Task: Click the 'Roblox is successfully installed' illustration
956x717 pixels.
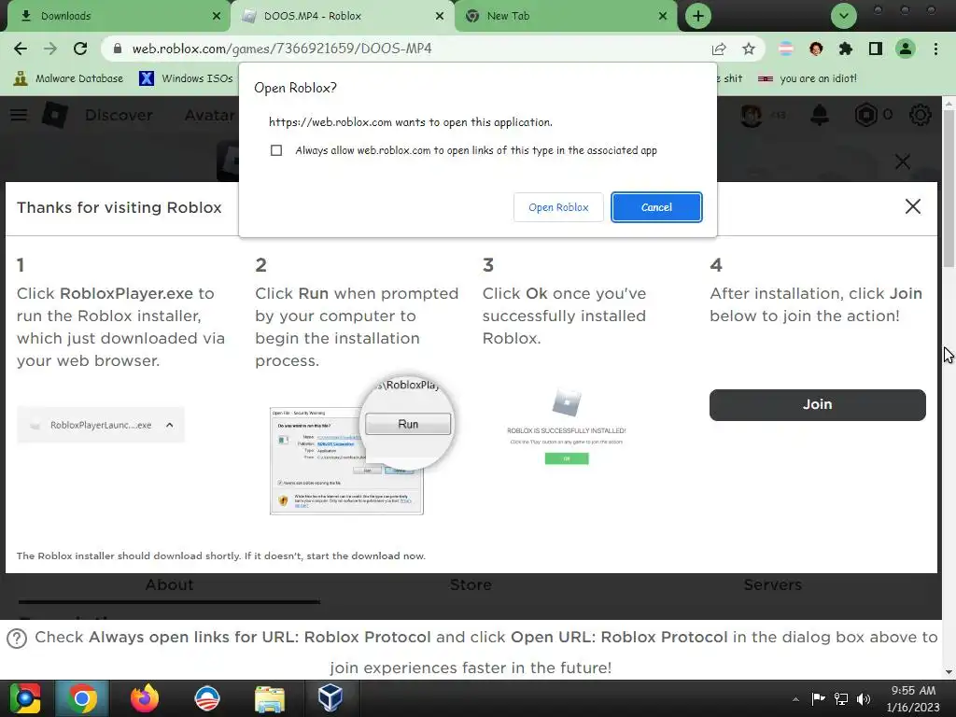Action: (x=567, y=427)
